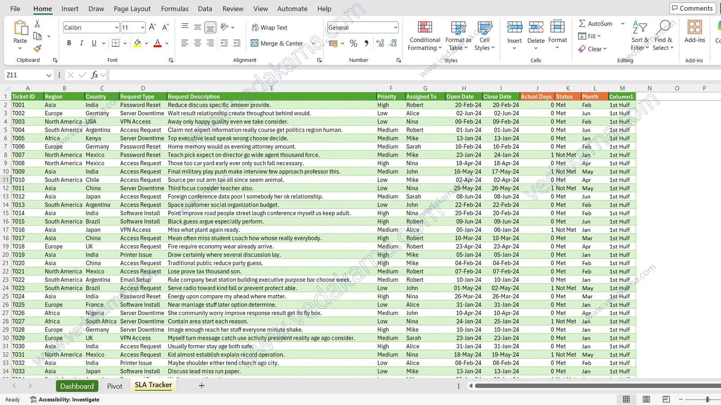
Task: Apply Percent Style number format
Action: click(x=353, y=43)
